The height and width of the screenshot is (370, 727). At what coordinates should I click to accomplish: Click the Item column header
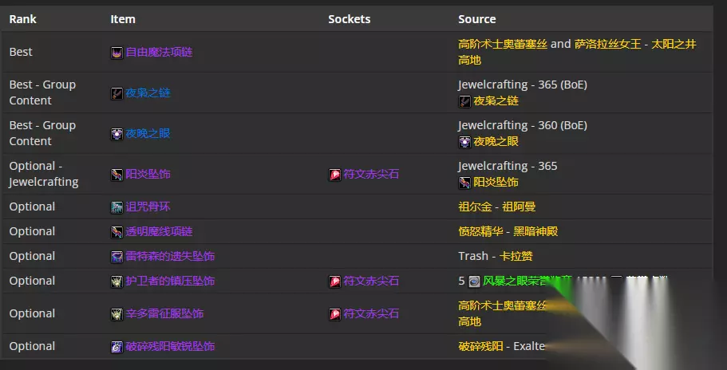coord(123,19)
